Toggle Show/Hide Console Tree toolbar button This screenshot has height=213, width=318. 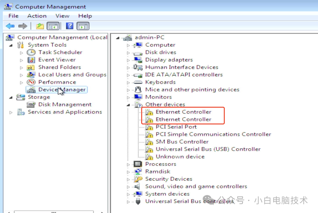[x=53, y=26]
